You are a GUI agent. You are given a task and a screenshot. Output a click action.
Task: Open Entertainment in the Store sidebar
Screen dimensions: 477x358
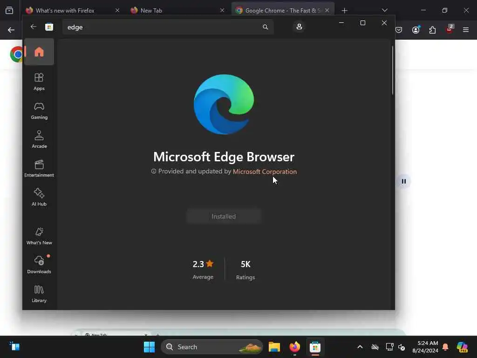(39, 168)
